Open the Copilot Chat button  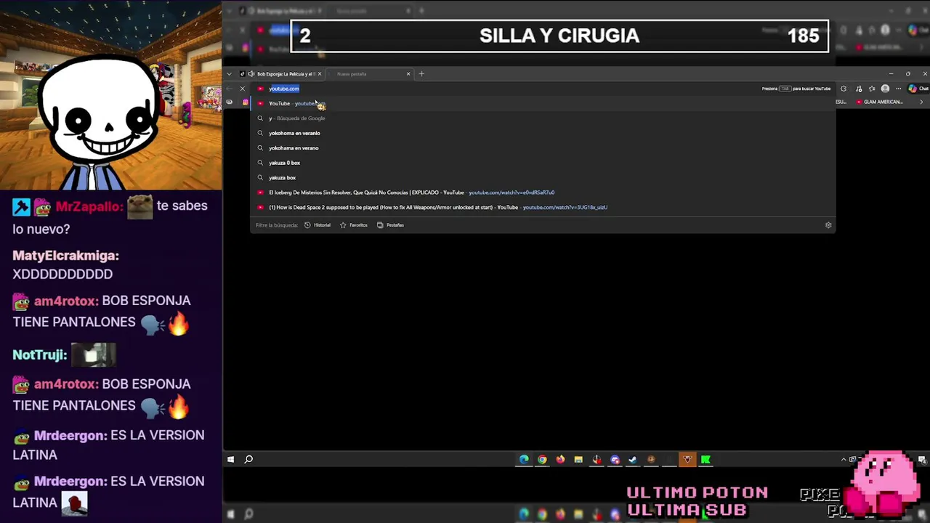pos(918,89)
